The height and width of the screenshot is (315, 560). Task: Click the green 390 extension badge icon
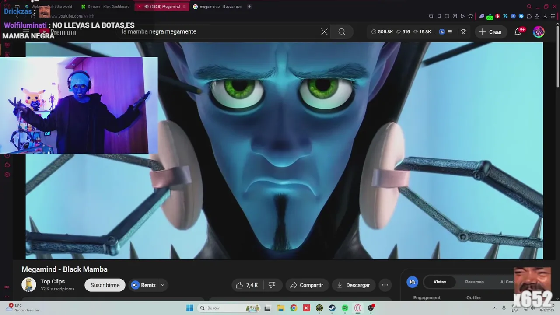(490, 17)
